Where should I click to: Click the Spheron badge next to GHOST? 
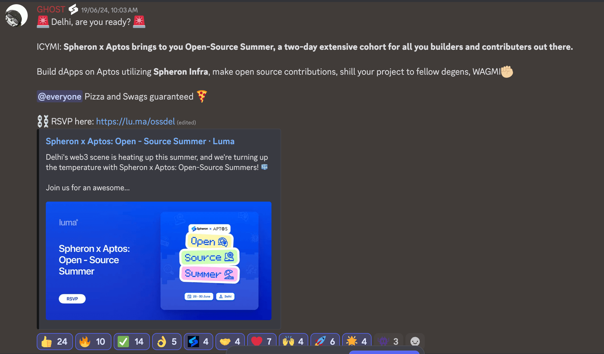pos(73,10)
